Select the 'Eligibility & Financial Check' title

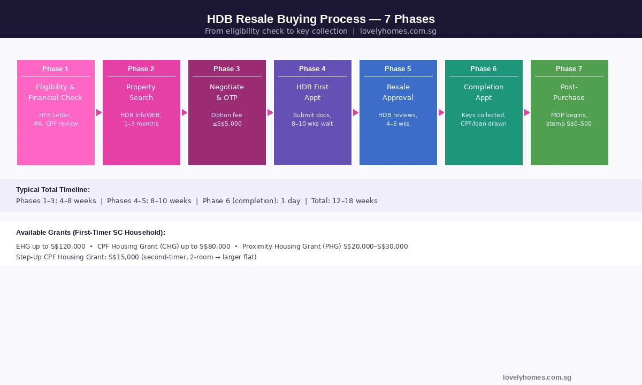click(x=56, y=92)
